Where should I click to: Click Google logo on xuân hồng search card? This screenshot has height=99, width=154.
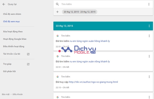tap(57, 36)
